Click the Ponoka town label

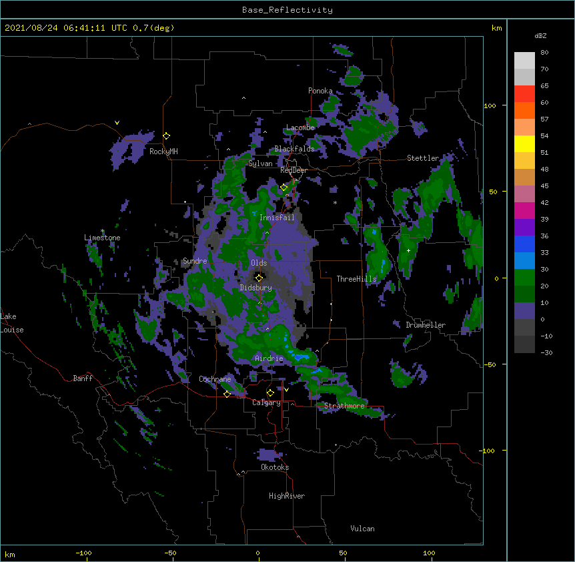[320, 91]
